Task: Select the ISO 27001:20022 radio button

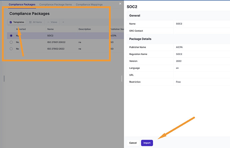Action: 11,42
